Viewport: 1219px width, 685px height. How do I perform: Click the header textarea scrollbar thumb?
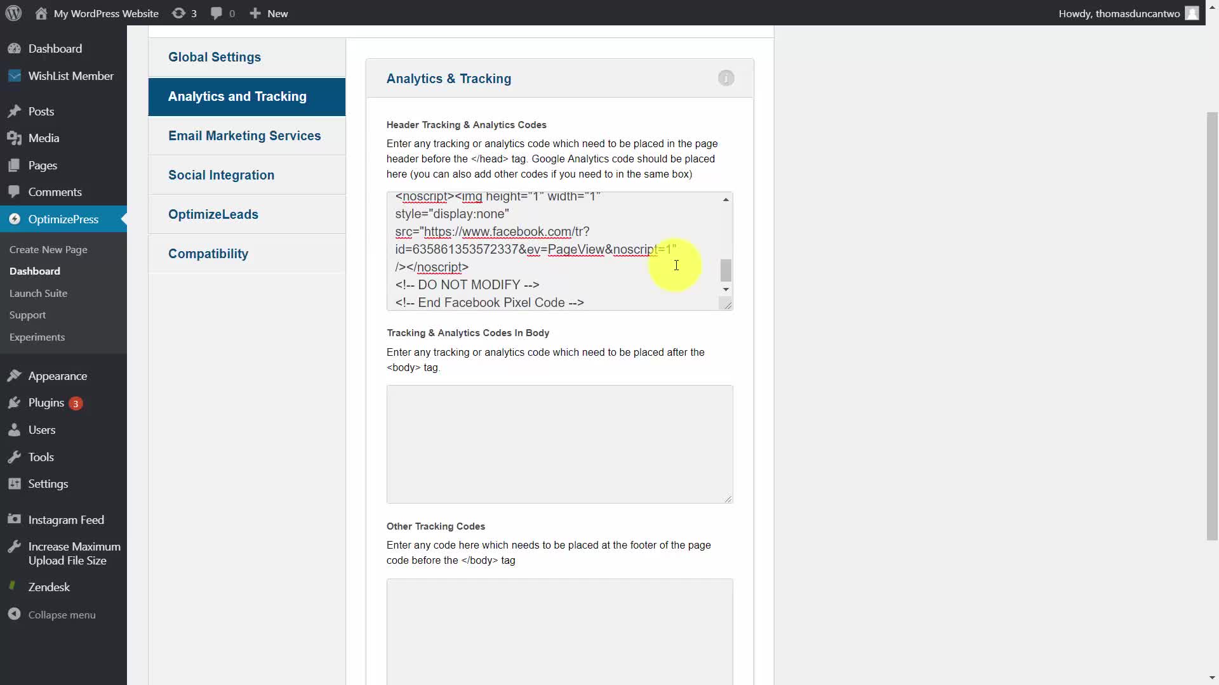[726, 270]
